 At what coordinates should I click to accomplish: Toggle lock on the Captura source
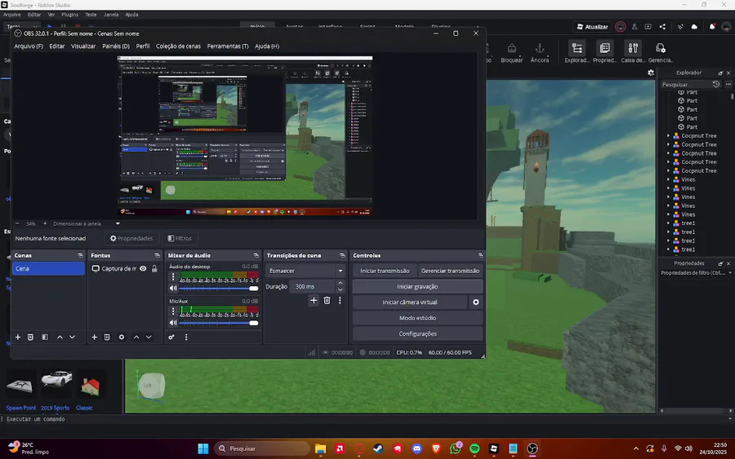(x=154, y=268)
